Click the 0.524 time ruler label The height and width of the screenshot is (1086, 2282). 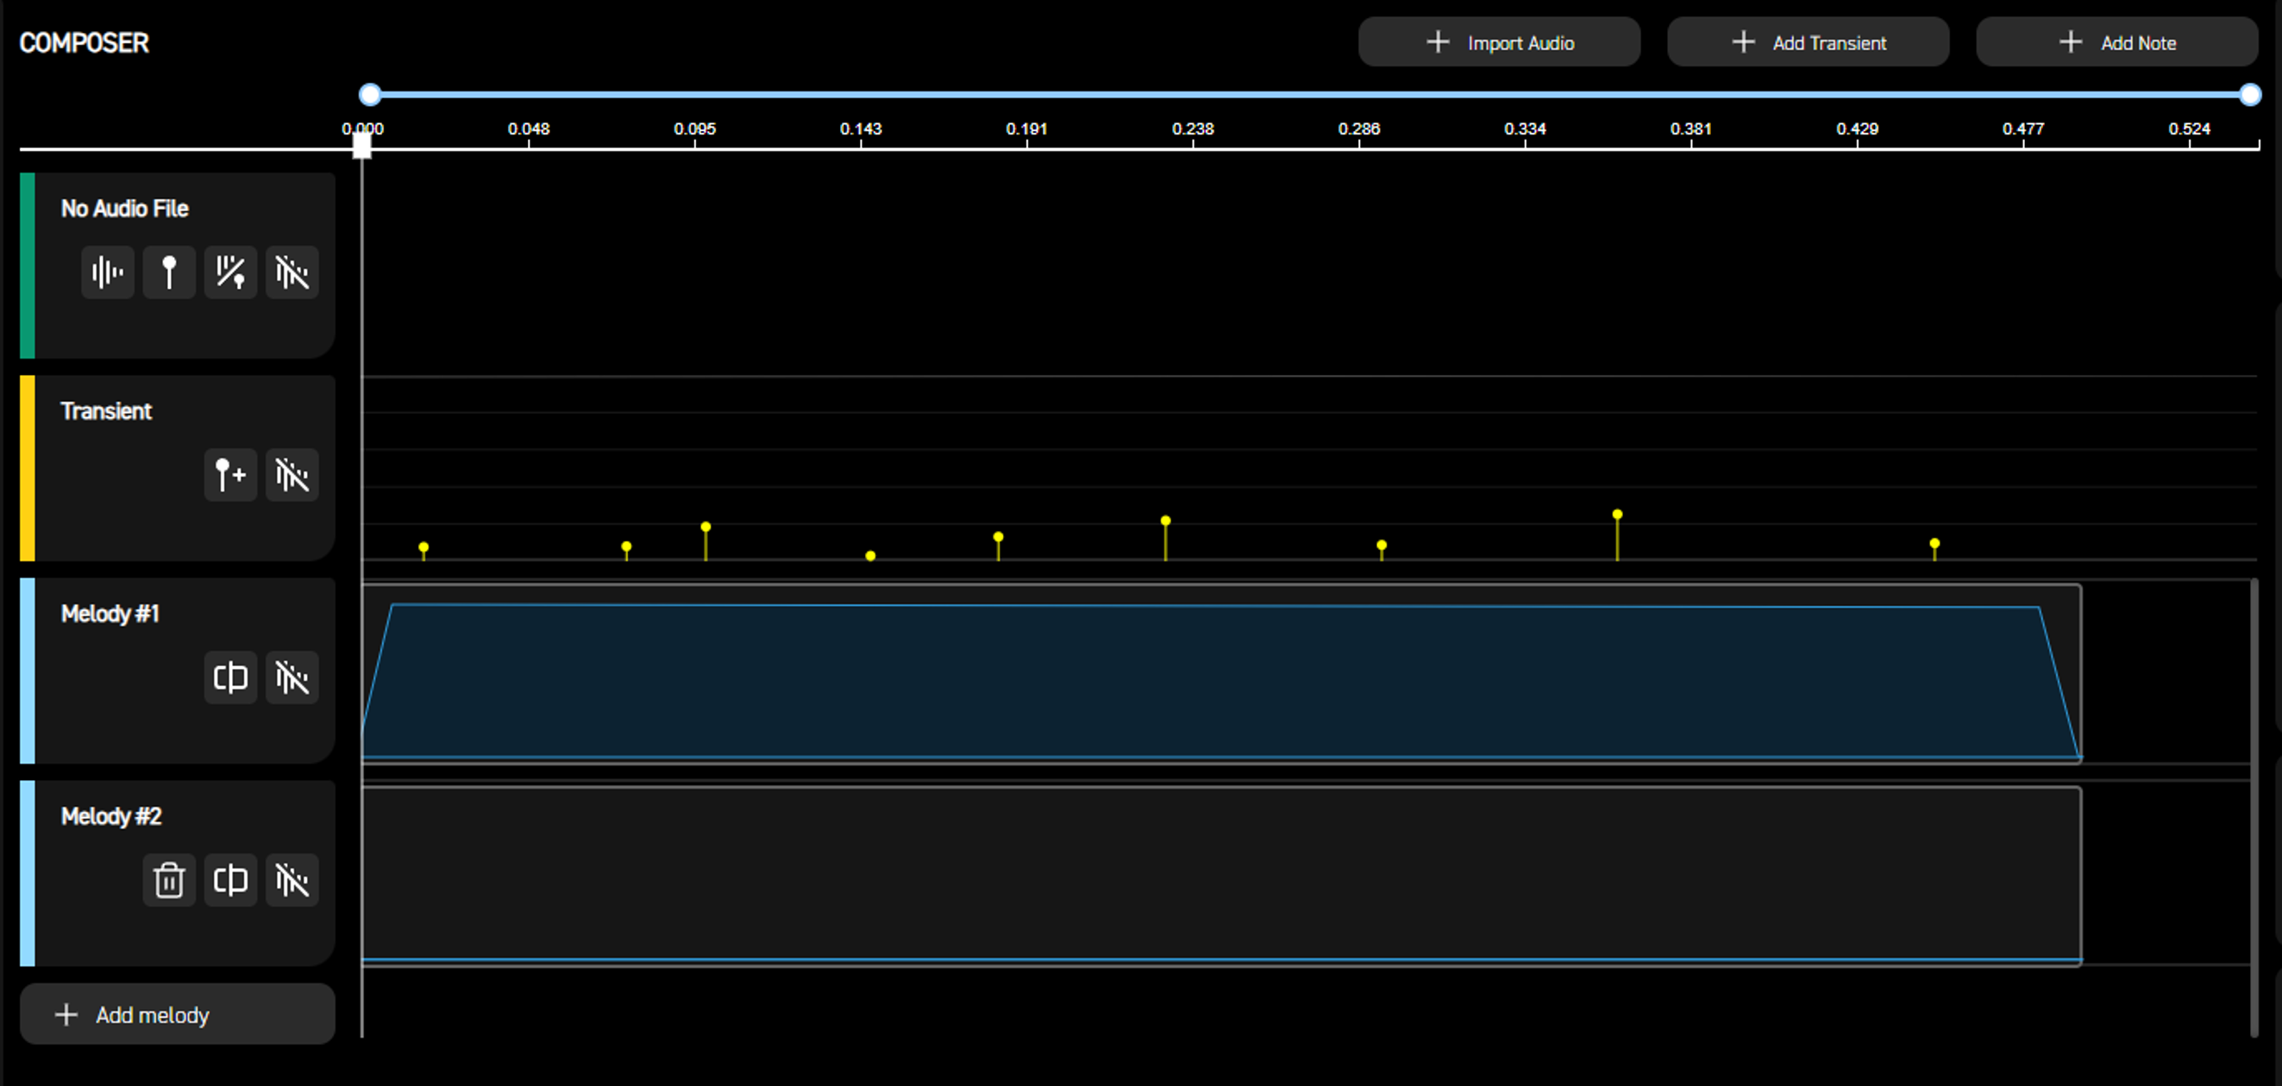2189,129
